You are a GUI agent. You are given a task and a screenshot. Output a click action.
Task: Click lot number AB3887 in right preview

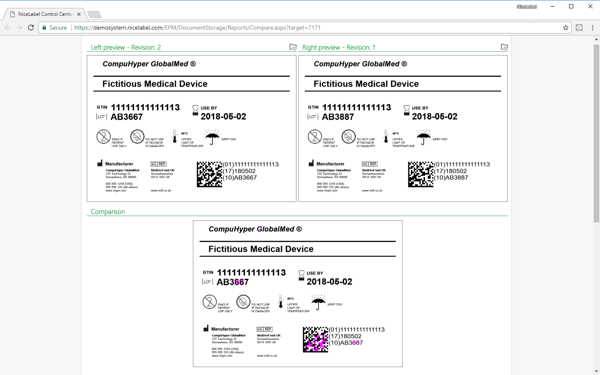point(338,117)
